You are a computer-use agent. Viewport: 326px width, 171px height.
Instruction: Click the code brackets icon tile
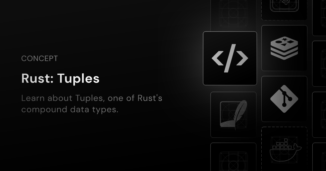[x=230, y=58]
